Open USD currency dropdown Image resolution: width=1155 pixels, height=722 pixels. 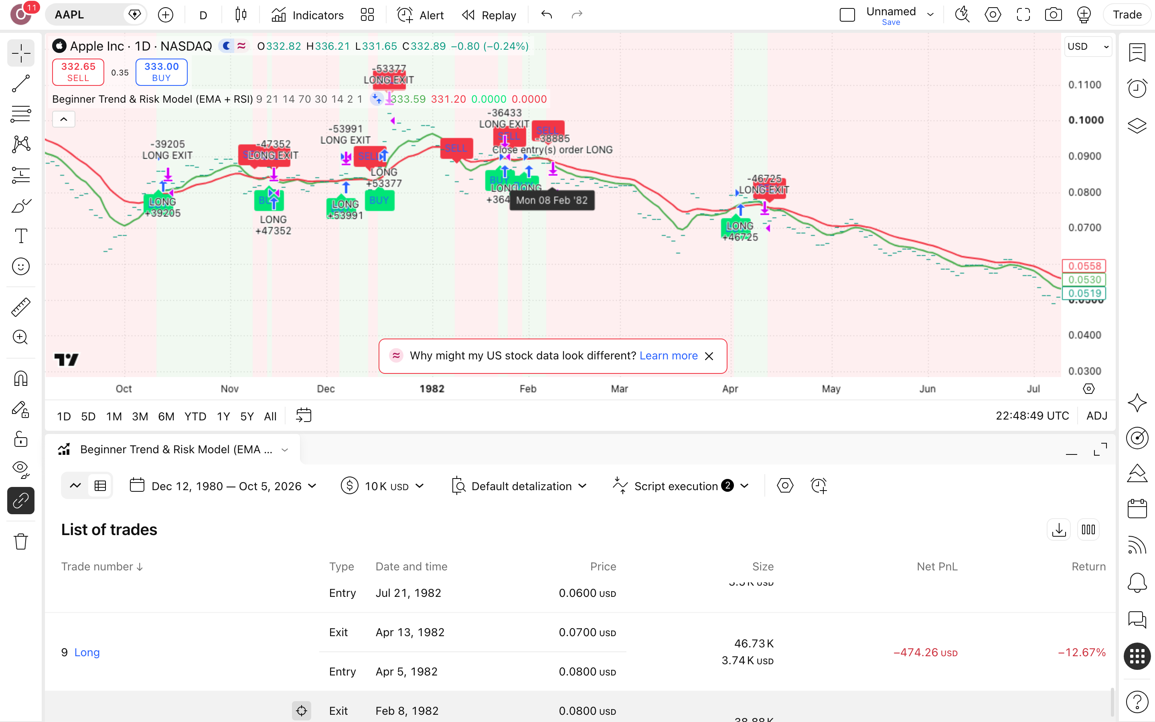1088,47
